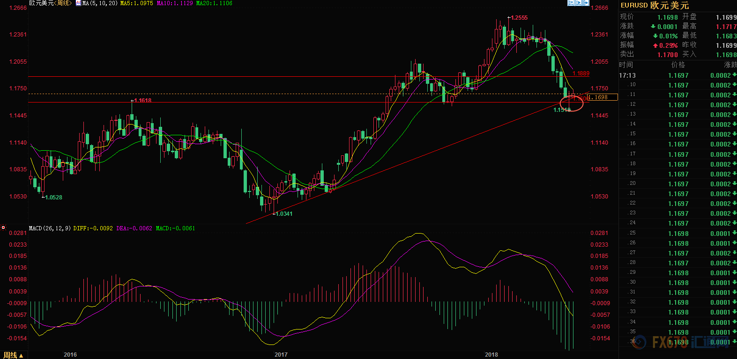Click the MA10:1.1129 value label
This screenshot has height=359, width=737.
(x=175, y=3)
